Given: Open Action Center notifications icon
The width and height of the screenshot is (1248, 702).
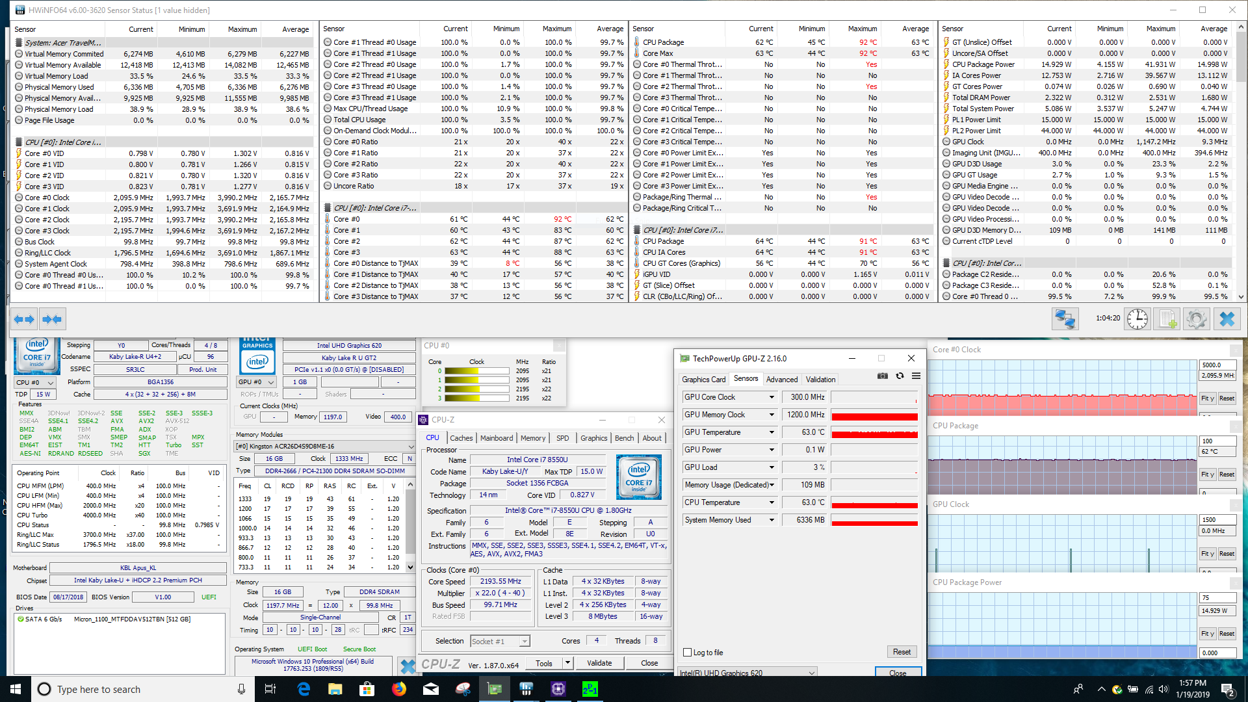Looking at the screenshot, I should point(1228,689).
